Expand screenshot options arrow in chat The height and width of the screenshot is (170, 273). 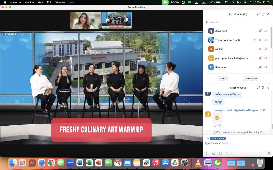[x=232, y=154]
